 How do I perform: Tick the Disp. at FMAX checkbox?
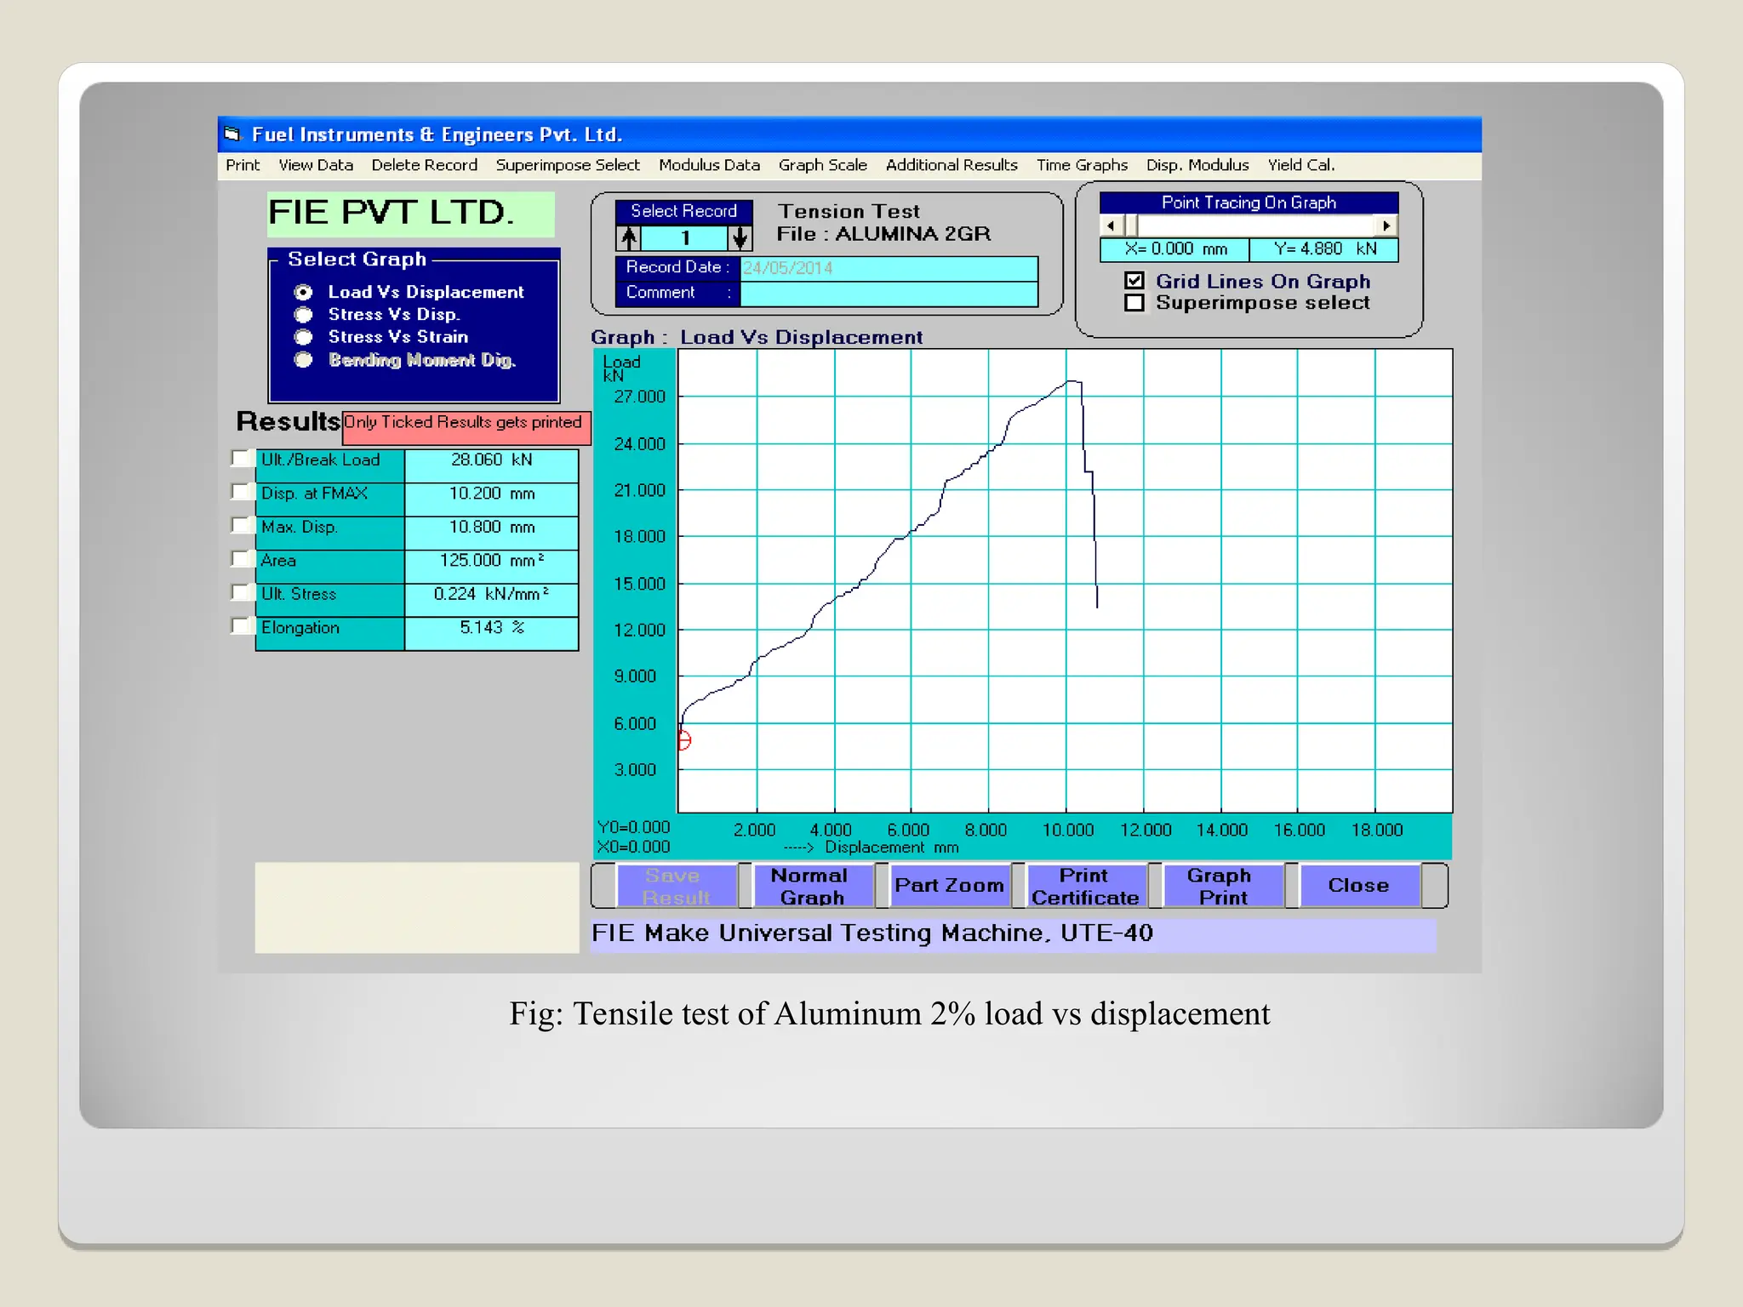(x=241, y=492)
